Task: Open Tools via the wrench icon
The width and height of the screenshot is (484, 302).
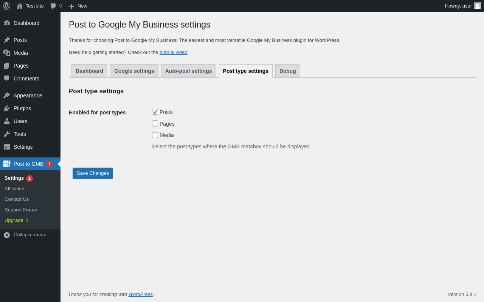Action: click(x=7, y=134)
